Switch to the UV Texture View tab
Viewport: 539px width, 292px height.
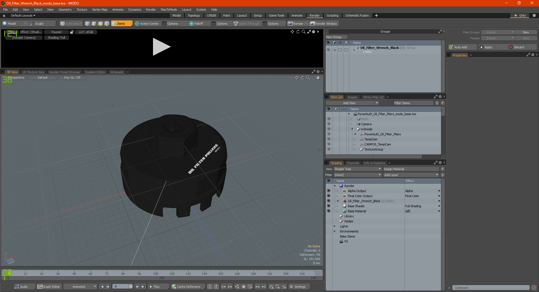33,72
